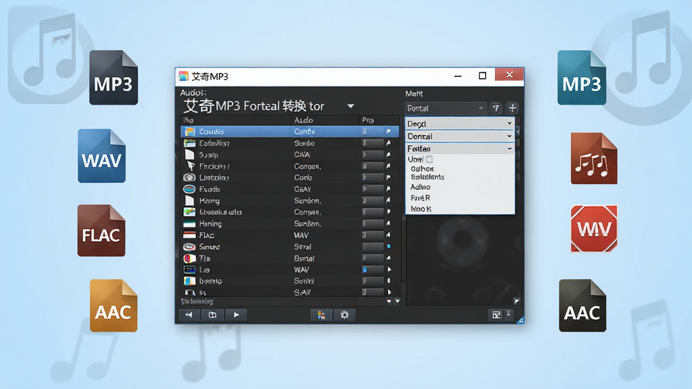The width and height of the screenshot is (692, 389).
Task: Select the Kinmg row in the file list
Action: click(x=291, y=201)
